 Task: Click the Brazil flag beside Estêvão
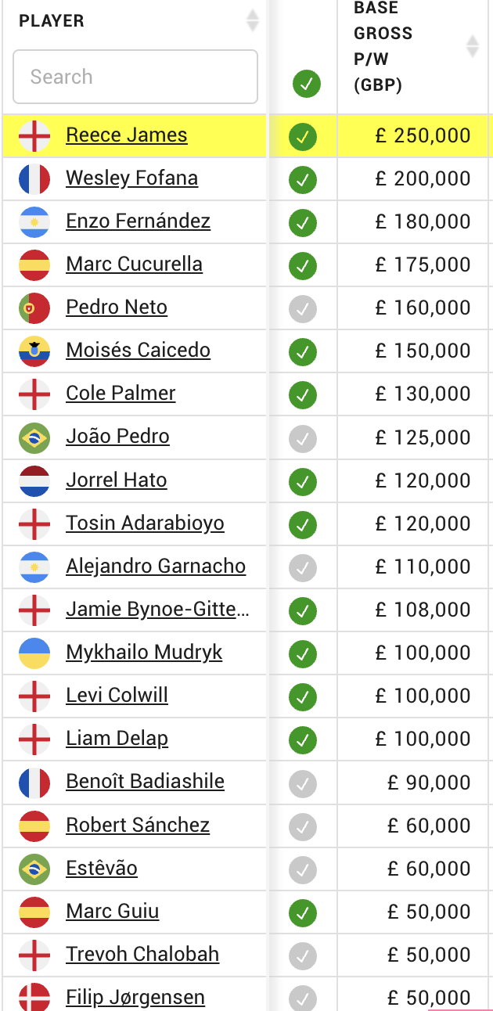[34, 868]
